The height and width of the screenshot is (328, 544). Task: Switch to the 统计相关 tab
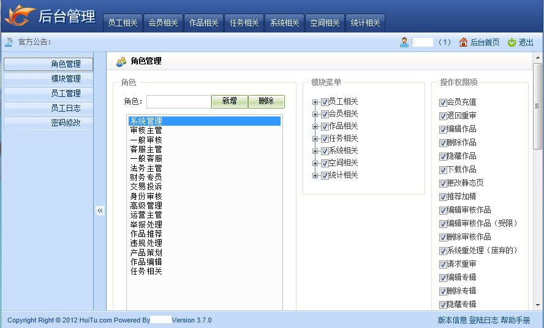point(365,23)
